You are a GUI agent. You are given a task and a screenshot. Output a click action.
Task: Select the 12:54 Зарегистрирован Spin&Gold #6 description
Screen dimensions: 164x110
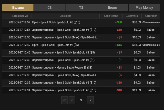(64, 30)
